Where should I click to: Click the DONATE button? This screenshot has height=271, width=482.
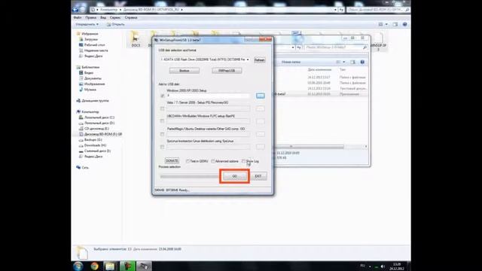(x=172, y=160)
